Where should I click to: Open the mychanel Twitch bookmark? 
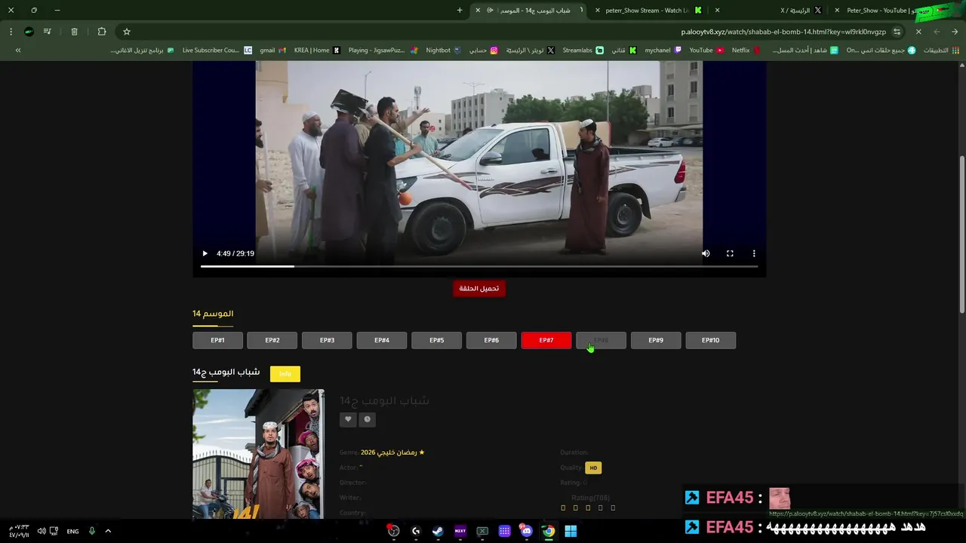coord(663,50)
